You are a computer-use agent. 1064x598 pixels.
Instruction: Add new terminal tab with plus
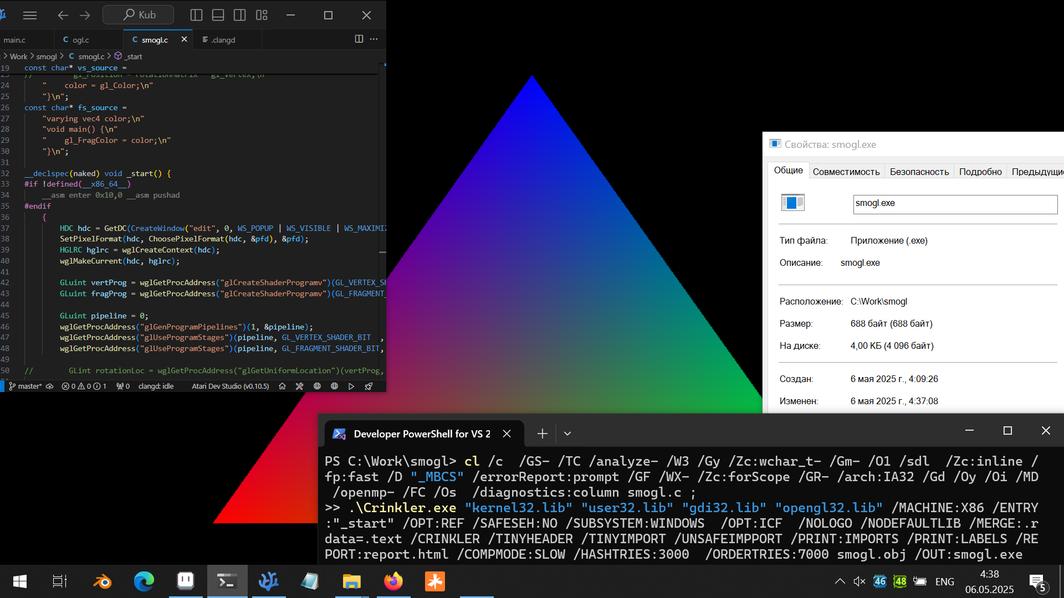pos(543,434)
